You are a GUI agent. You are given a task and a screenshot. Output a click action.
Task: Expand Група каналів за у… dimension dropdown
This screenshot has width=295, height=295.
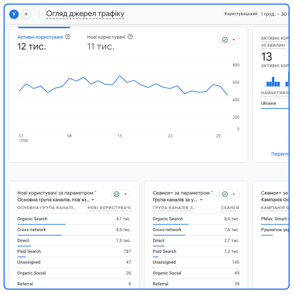click(x=201, y=200)
